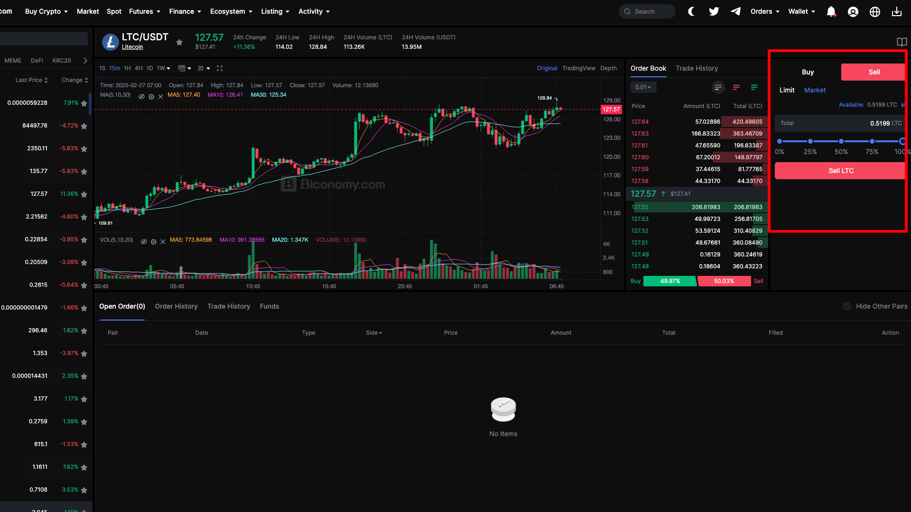The image size is (911, 512).
Task: Show buy-orders-only order book view
Action: 754,87
